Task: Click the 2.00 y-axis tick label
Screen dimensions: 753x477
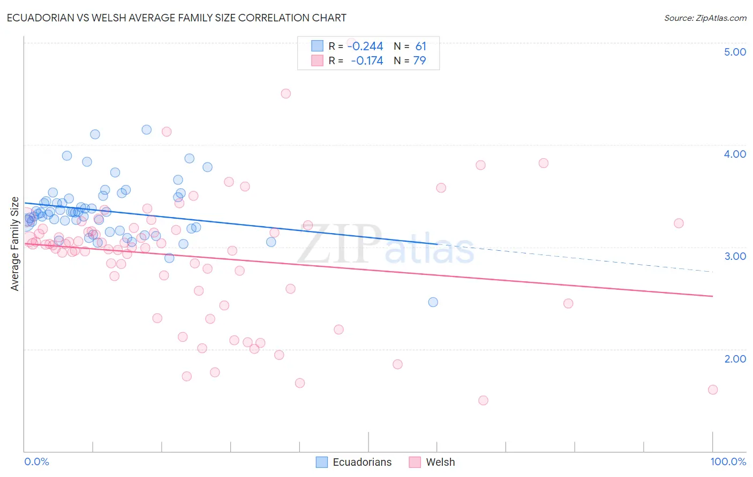Action: (x=735, y=359)
